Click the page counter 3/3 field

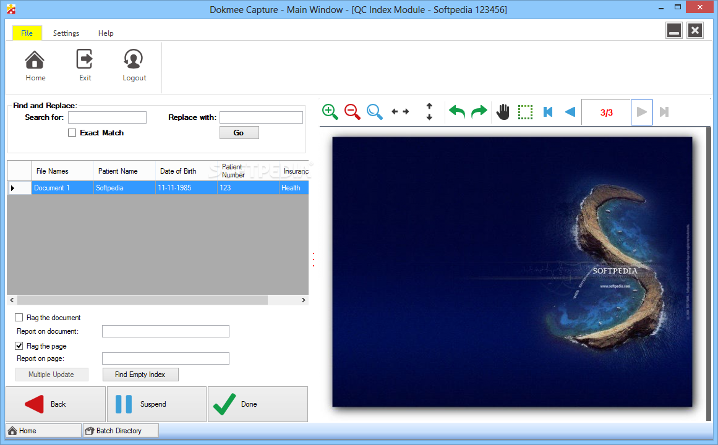[x=606, y=112]
